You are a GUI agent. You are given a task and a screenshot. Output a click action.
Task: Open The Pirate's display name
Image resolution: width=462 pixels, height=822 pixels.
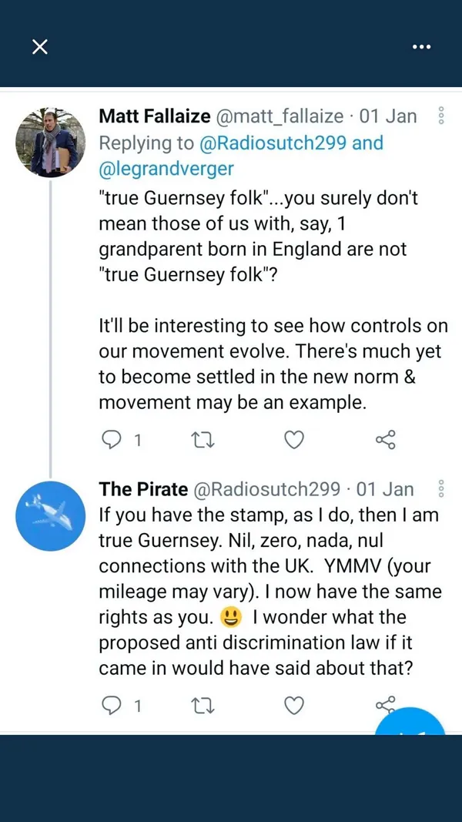143,489
